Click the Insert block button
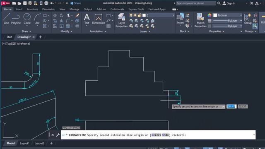The width and height of the screenshot is (265, 149). (x=181, y=19)
